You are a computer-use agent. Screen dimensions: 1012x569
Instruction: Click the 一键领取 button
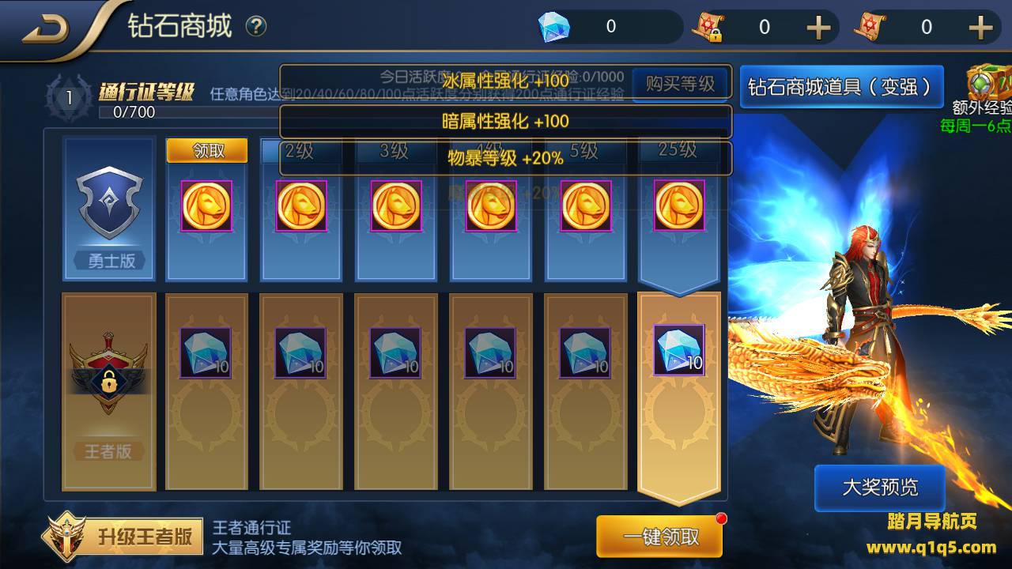[660, 537]
